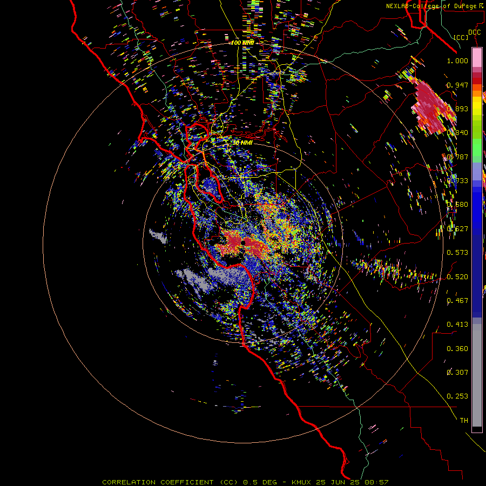Click the NEXLAB-College of DuPage header text
Image resolution: width=486 pixels, height=486 pixels.
(x=436, y=6)
